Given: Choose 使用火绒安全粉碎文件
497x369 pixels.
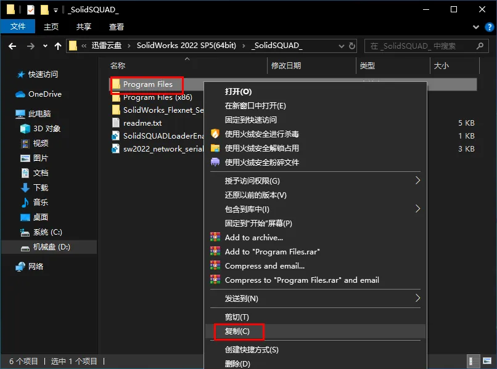Looking at the screenshot, I should click(x=316, y=163).
